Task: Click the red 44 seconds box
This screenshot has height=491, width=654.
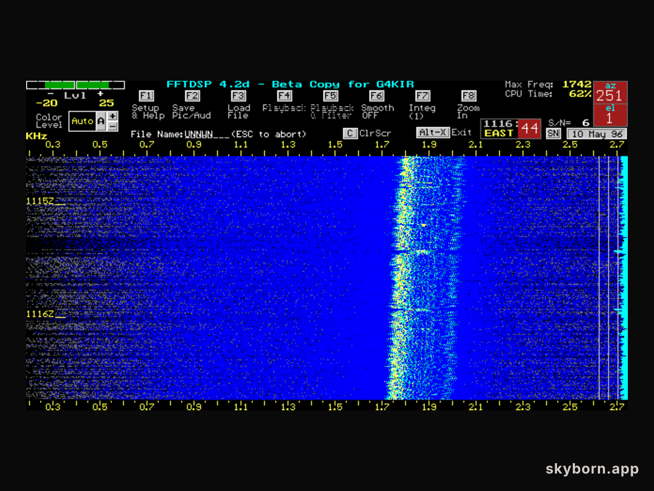Action: pyautogui.click(x=529, y=129)
